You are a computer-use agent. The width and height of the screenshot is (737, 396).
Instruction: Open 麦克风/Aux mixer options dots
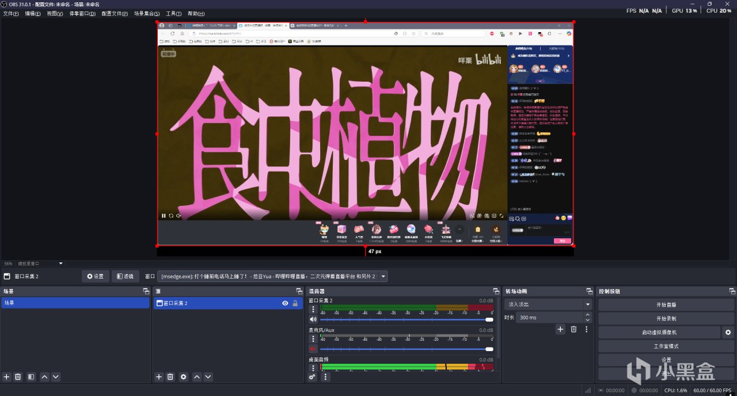pos(313,339)
